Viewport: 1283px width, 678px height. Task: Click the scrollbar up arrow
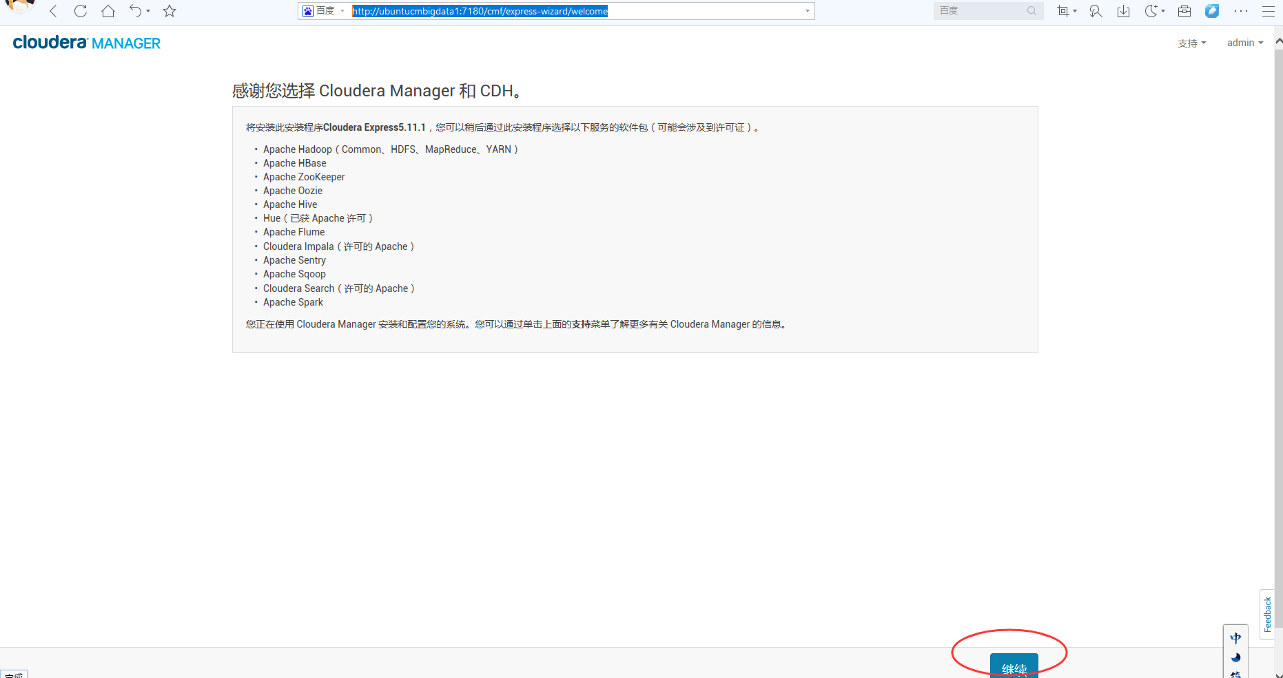[1278, 41]
